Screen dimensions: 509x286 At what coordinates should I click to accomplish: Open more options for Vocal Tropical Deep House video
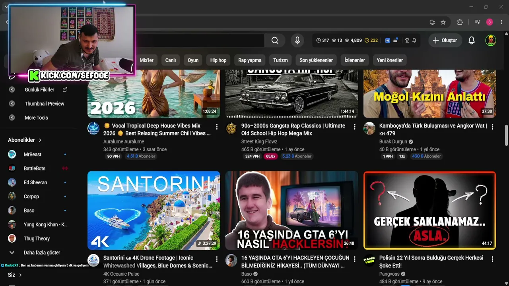tap(217, 127)
